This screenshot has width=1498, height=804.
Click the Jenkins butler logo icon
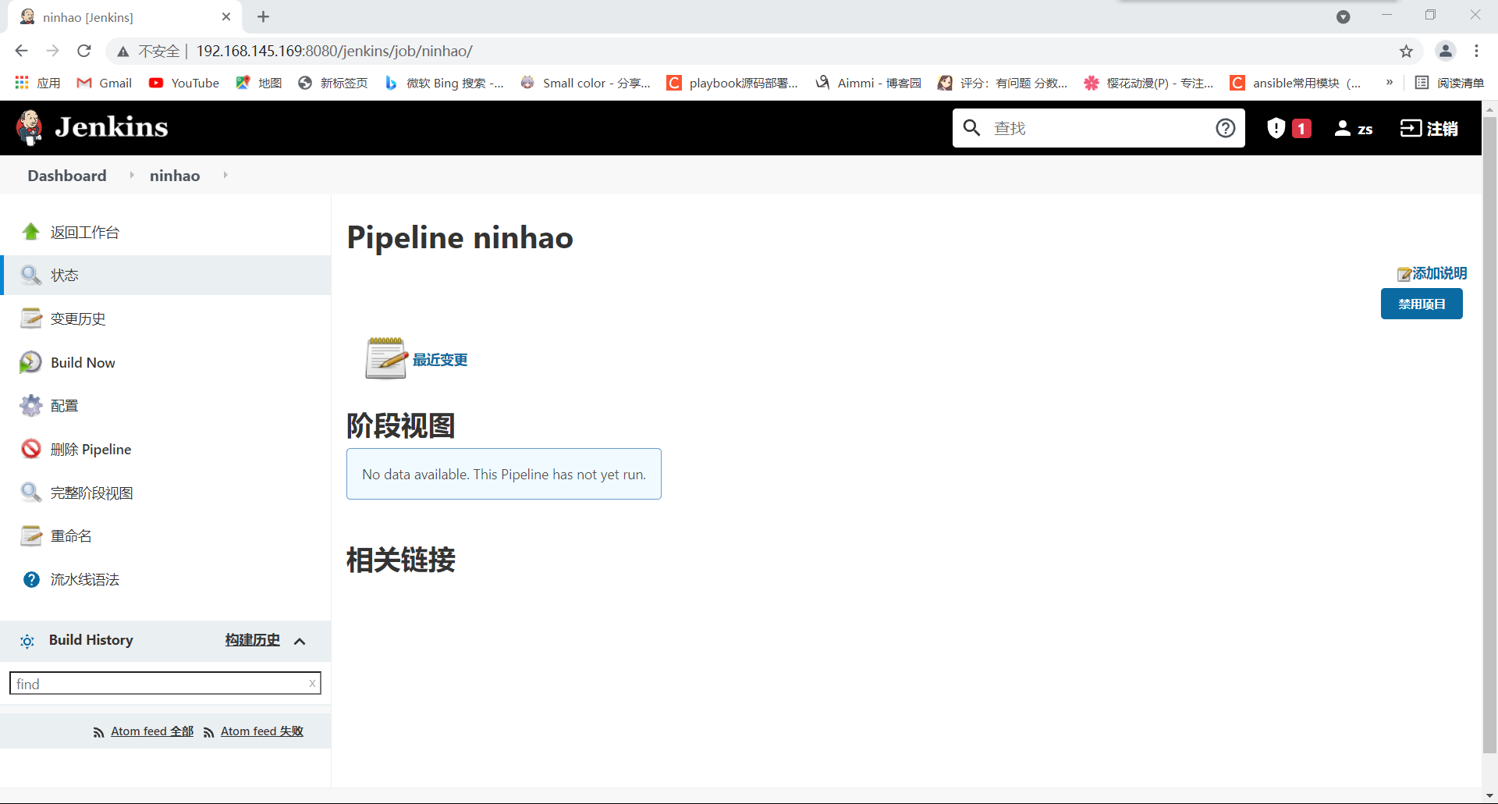[x=30, y=127]
